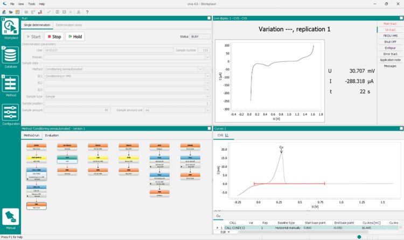Click the method browse ellipsis button

(x=207, y=69)
